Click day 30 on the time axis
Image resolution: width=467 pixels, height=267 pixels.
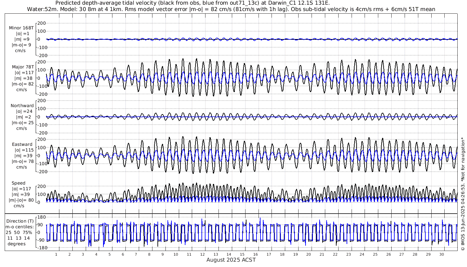click(442, 254)
